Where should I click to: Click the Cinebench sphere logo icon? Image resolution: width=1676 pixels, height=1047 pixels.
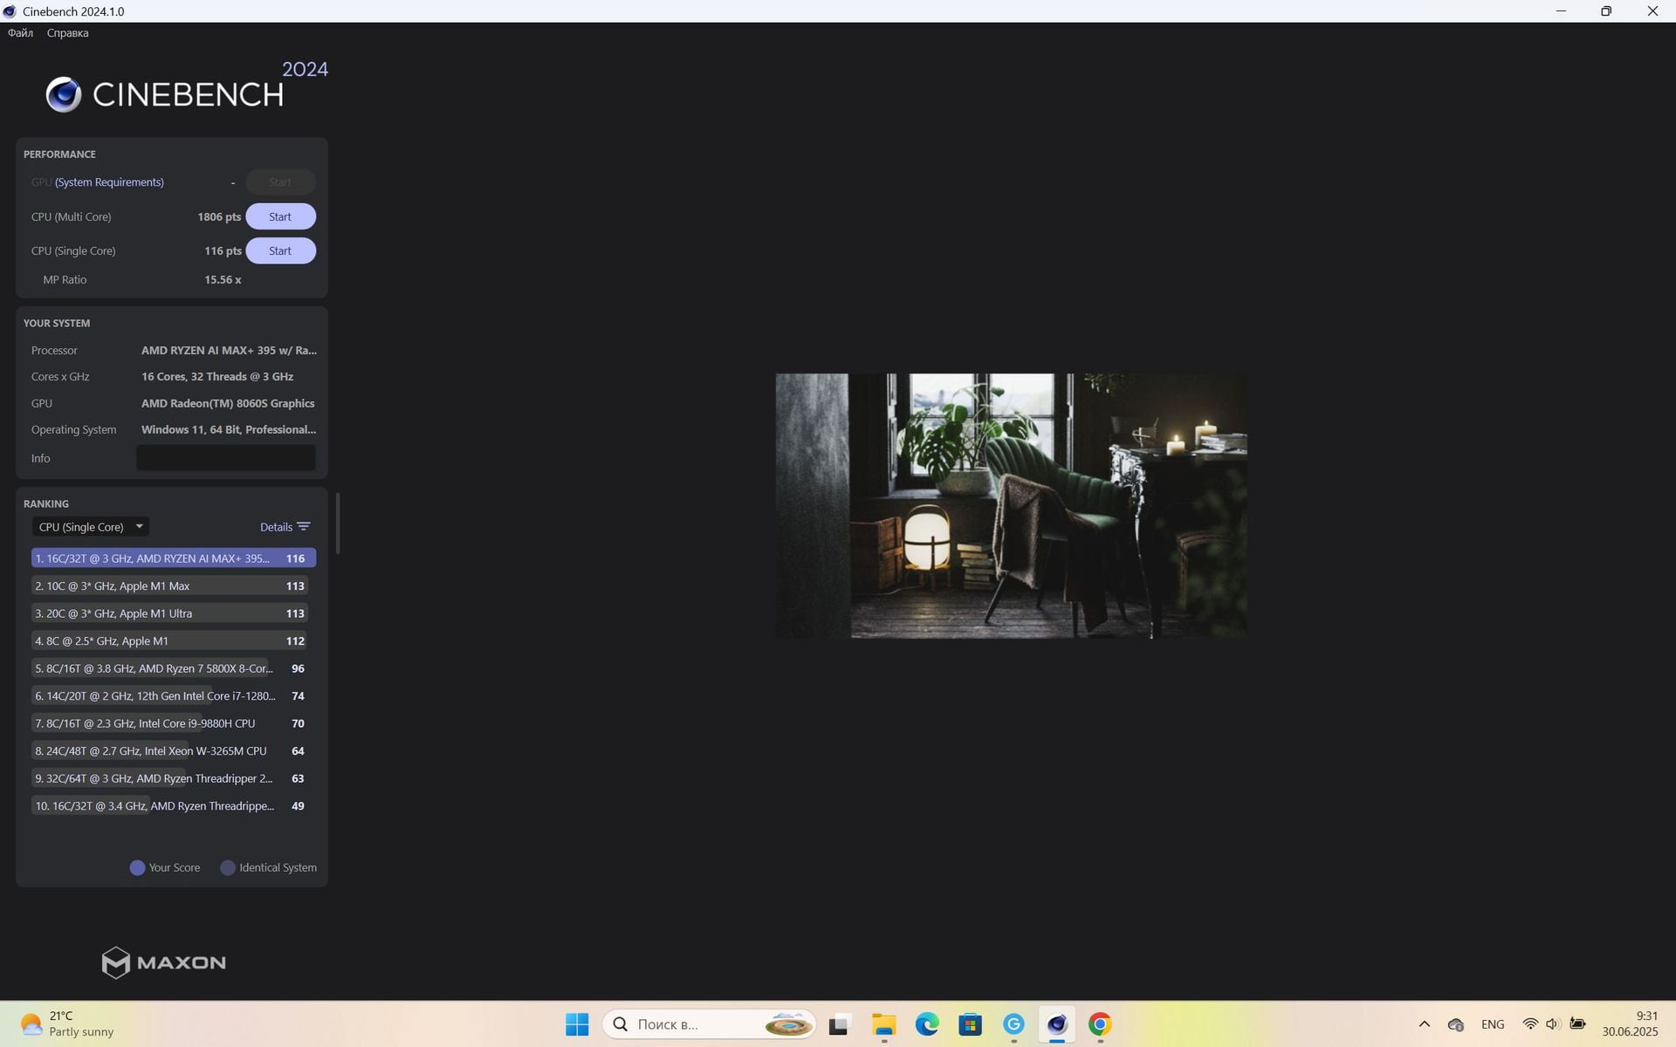64,94
